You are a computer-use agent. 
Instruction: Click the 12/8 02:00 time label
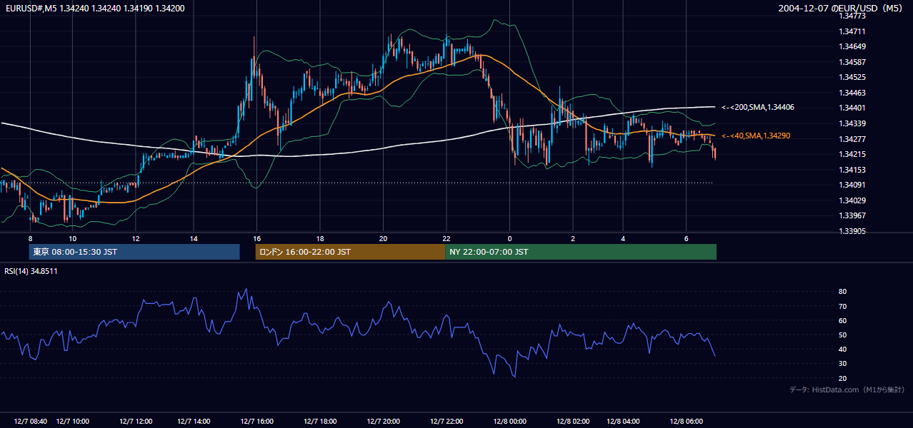pyautogui.click(x=573, y=422)
